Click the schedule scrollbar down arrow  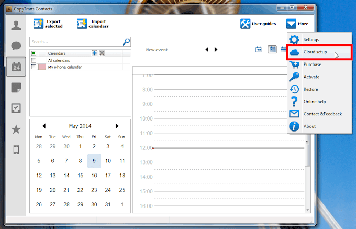coord(308,210)
